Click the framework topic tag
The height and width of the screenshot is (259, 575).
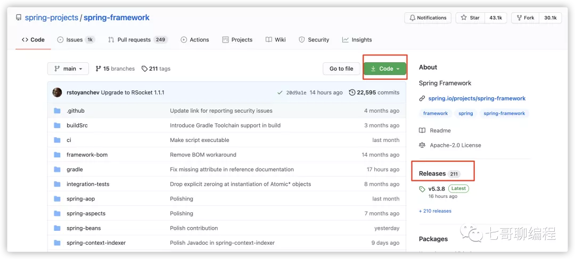(436, 113)
